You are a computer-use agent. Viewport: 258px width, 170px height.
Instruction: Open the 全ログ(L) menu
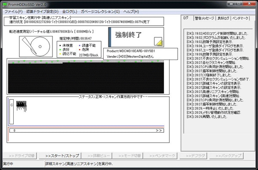(70, 12)
